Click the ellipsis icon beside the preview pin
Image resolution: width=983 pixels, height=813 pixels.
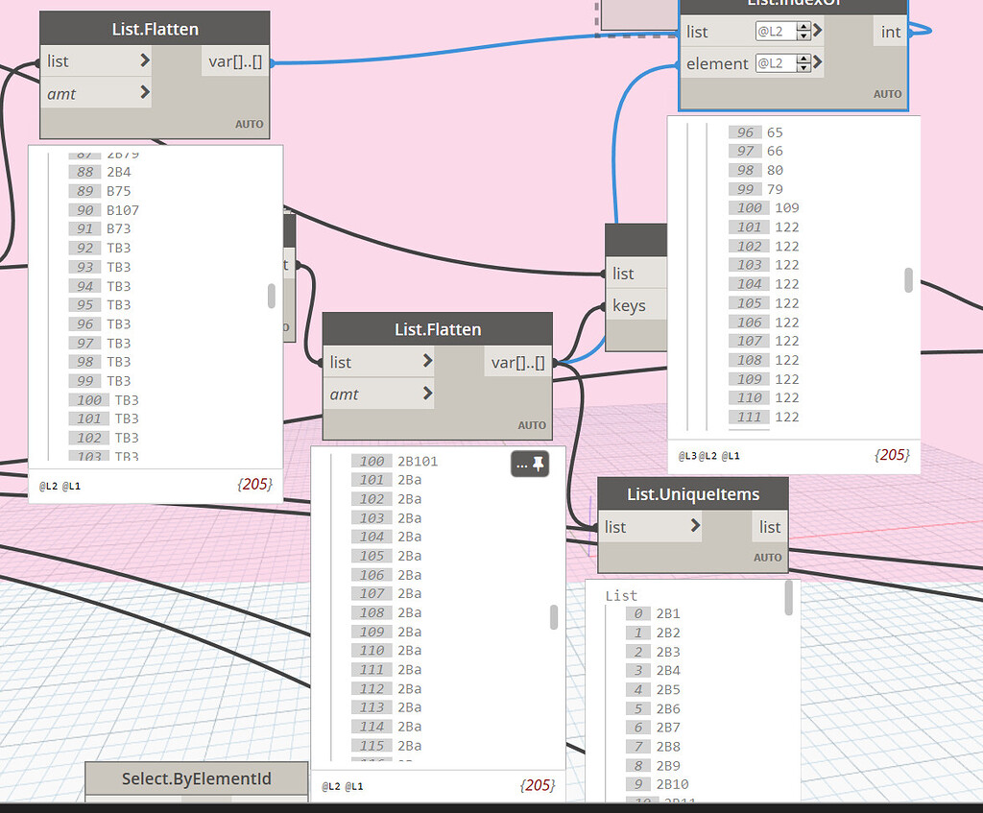523,464
